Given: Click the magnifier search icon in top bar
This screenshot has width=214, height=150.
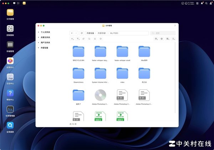Looking at the screenshot, I should point(207,3).
